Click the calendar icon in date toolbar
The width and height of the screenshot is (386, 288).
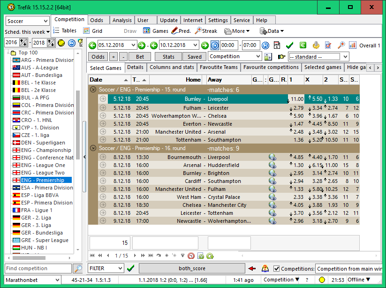tap(277, 45)
